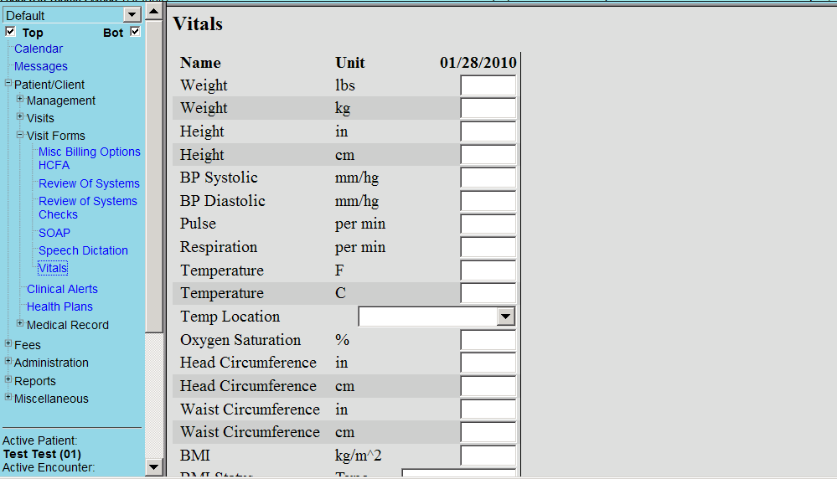Expand the Administration tree node

[x=8, y=361]
